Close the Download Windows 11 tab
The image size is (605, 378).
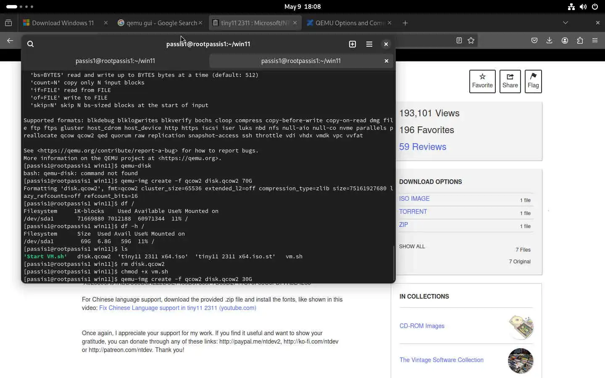106,23
